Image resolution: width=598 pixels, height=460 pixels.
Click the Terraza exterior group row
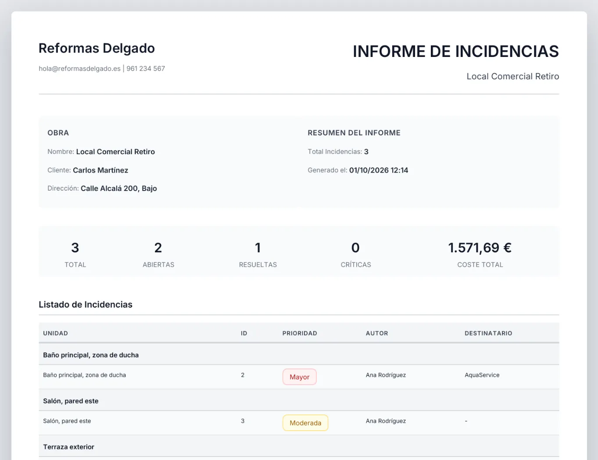[299, 447]
